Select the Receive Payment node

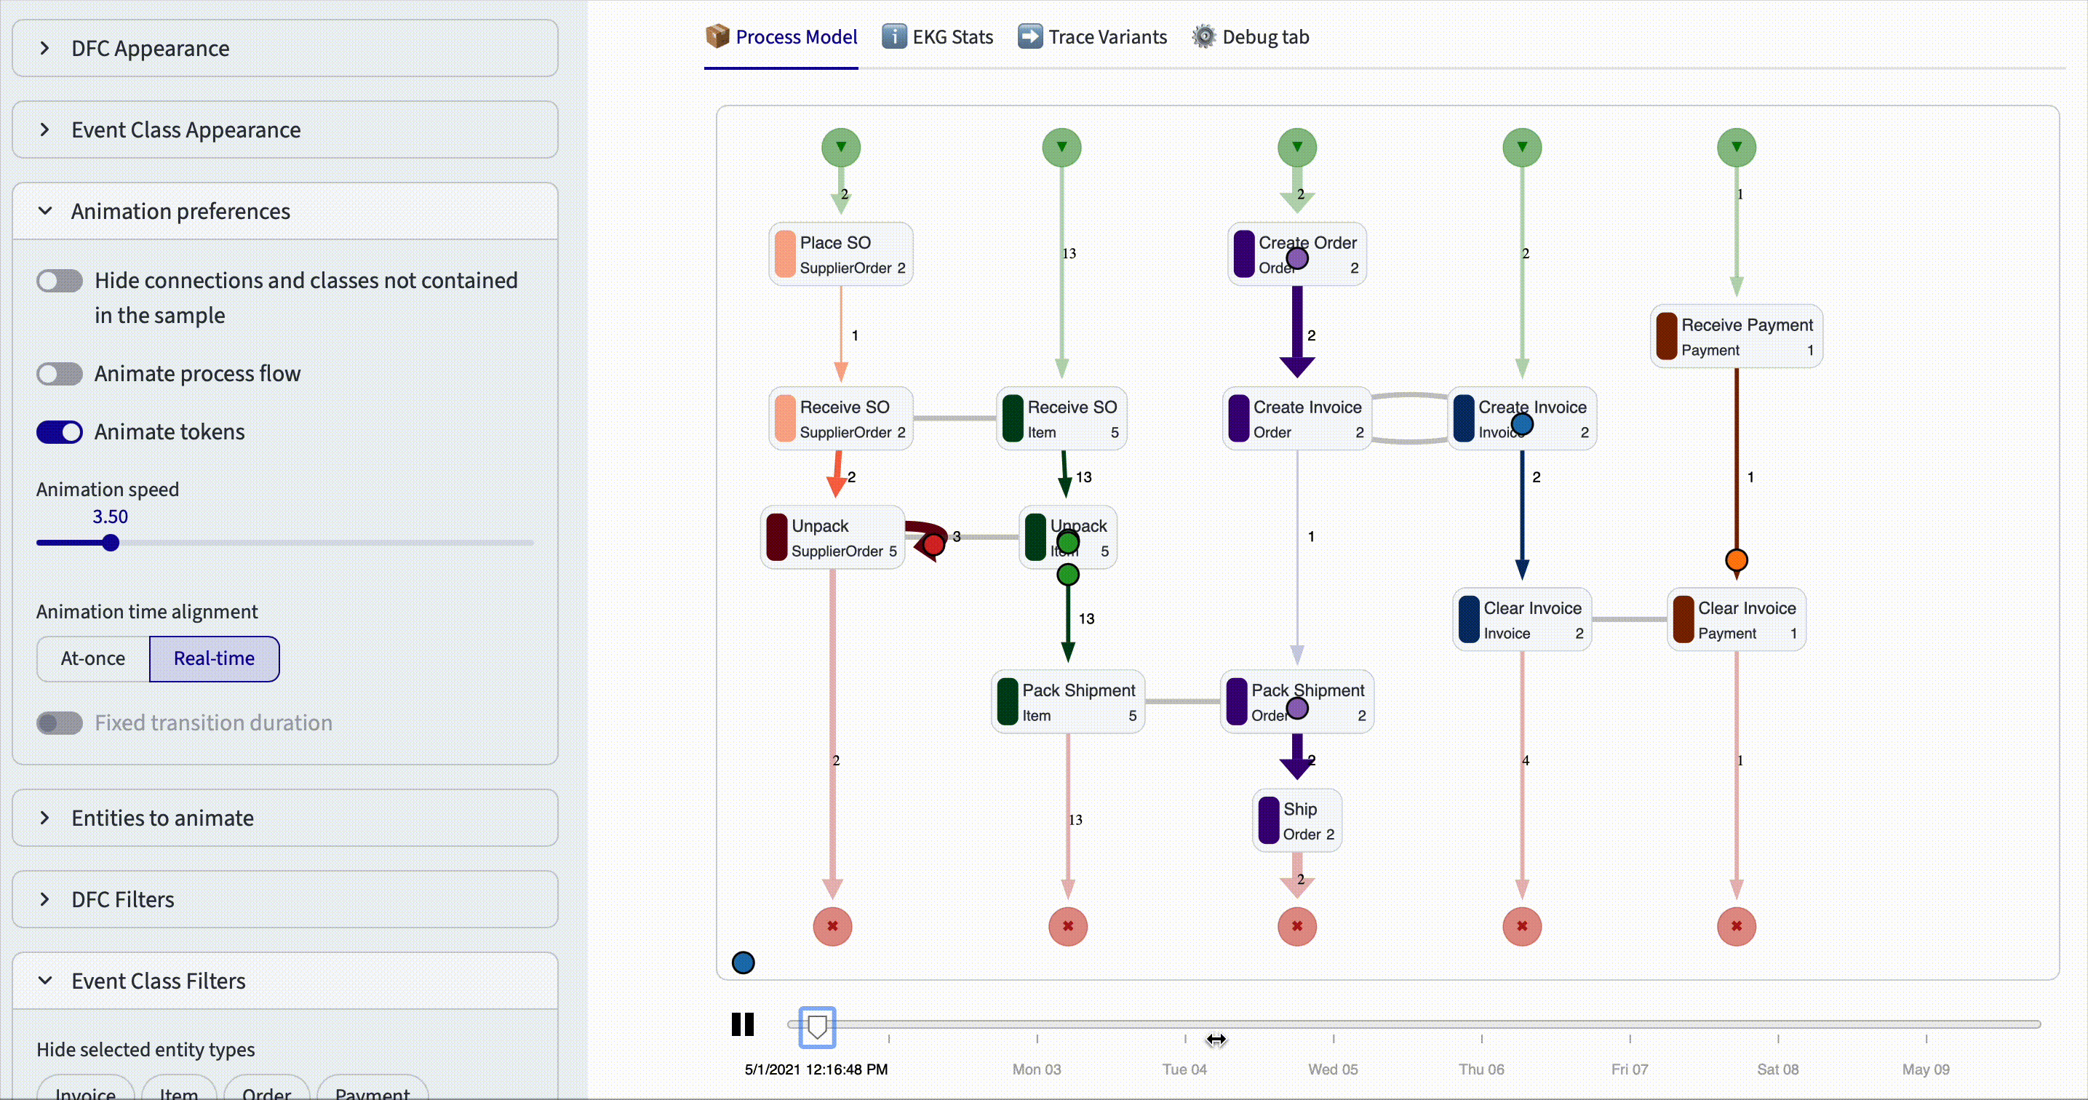(x=1736, y=336)
